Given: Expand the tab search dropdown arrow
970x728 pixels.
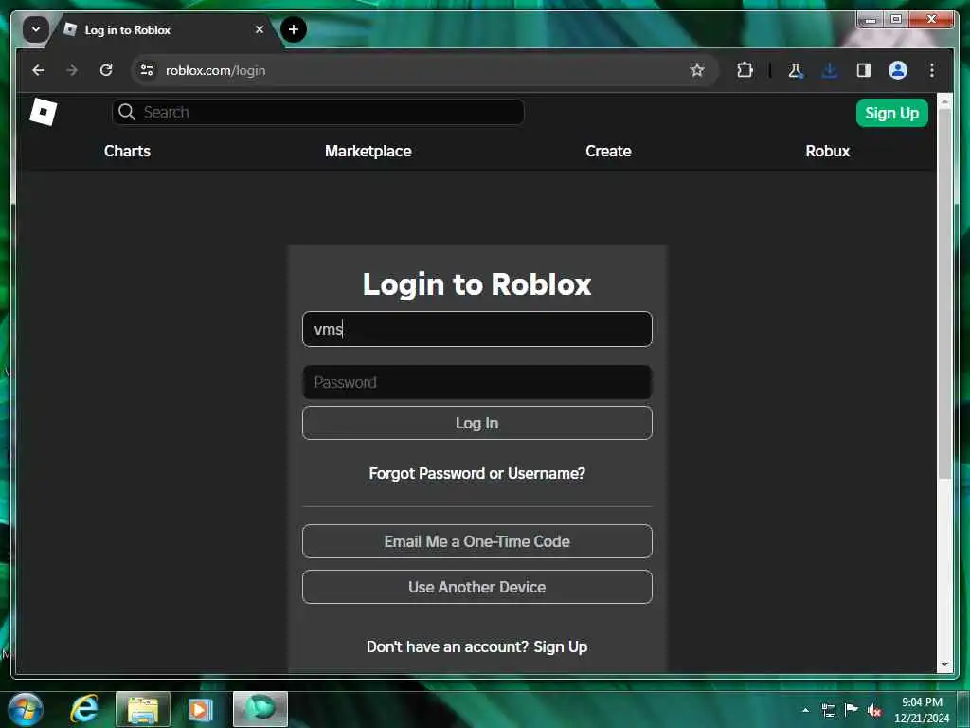Looking at the screenshot, I should (x=36, y=29).
